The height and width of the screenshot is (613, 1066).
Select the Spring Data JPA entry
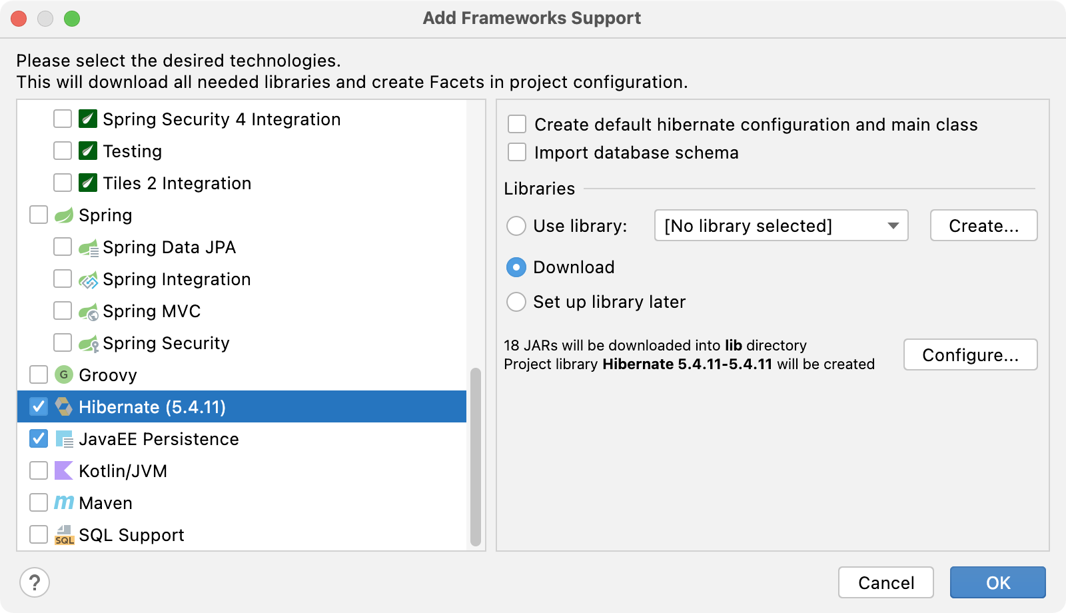(169, 247)
